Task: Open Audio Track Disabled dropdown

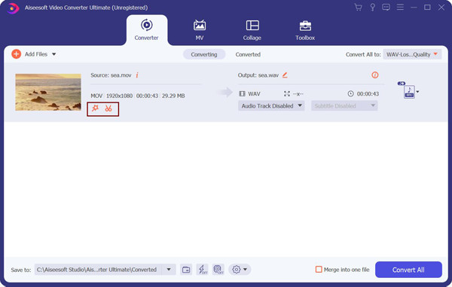Action: (271, 105)
